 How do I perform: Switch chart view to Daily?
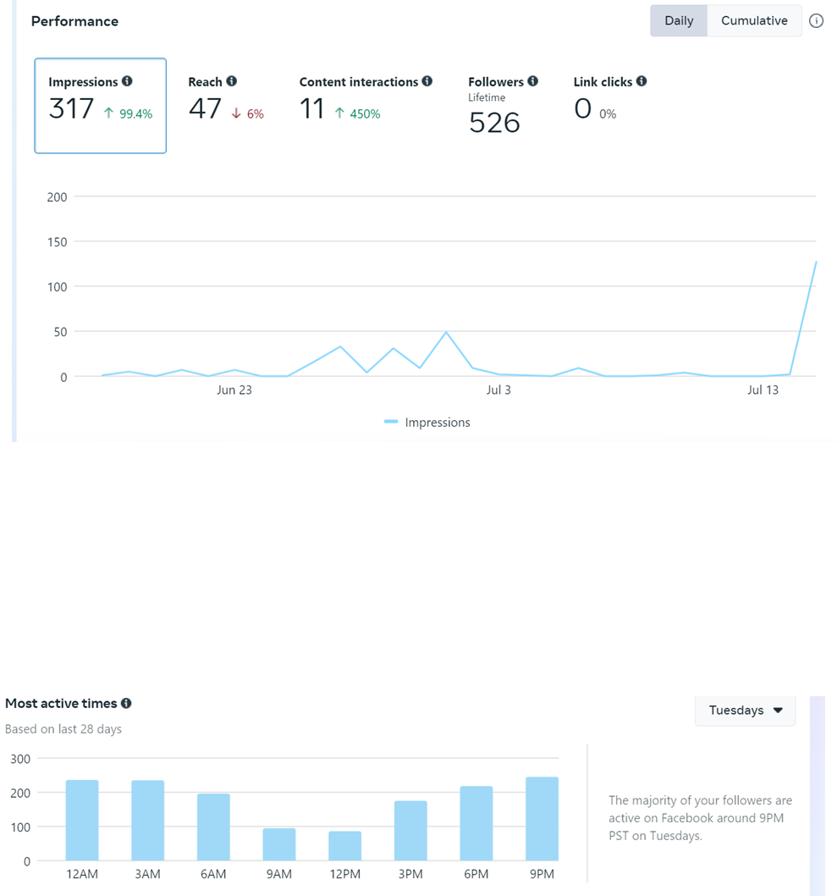point(679,20)
